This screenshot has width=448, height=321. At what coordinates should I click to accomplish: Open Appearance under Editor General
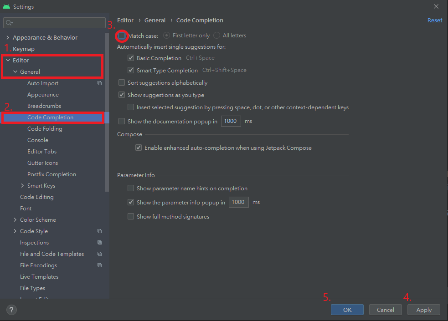tap(43, 94)
